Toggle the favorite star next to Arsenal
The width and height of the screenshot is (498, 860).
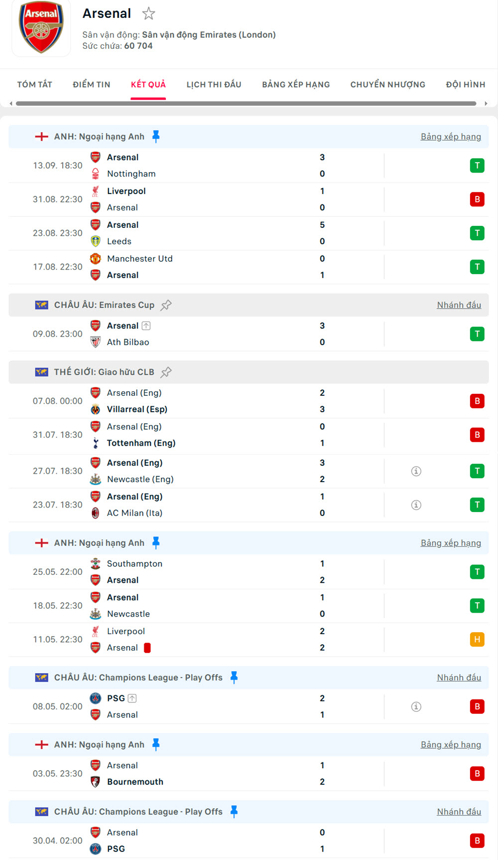[x=148, y=14]
